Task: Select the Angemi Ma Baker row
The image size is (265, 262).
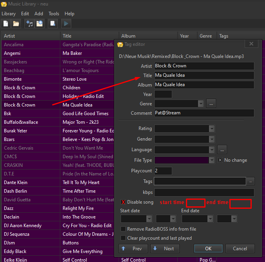Action: pyautogui.click(x=58, y=53)
